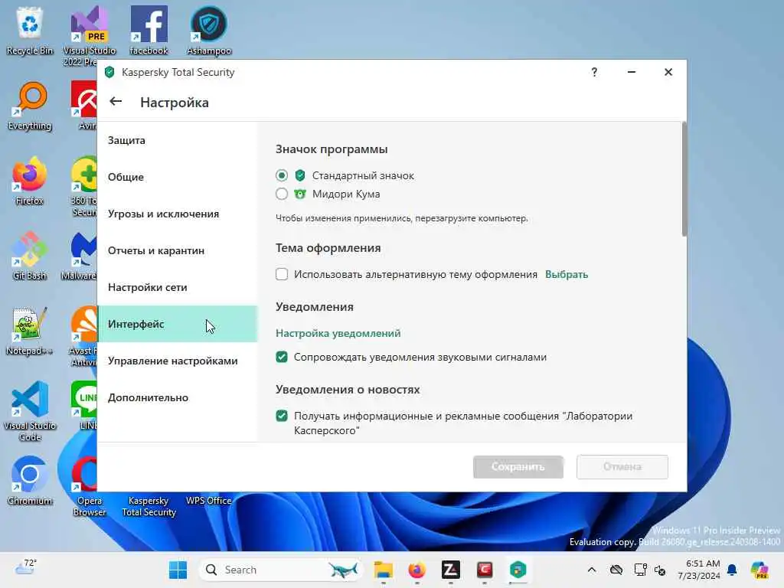Open the WPS Office desktop shortcut
The image size is (784, 588).
point(209,501)
